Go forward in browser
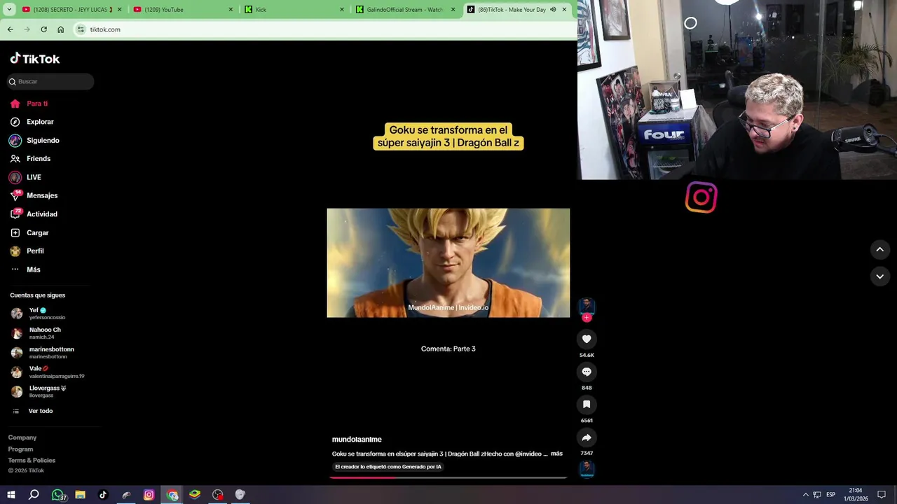The height and width of the screenshot is (504, 897). [27, 29]
